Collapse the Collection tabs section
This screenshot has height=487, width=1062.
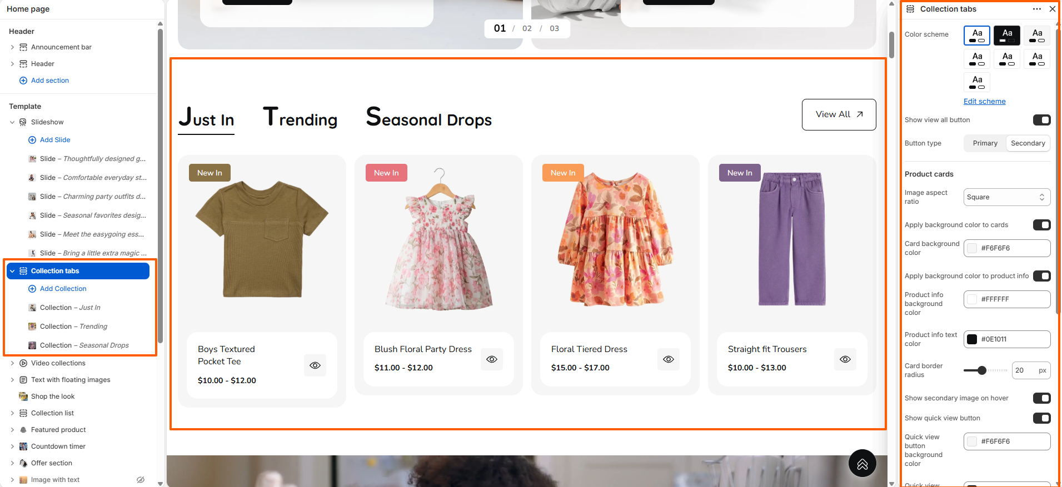click(12, 271)
